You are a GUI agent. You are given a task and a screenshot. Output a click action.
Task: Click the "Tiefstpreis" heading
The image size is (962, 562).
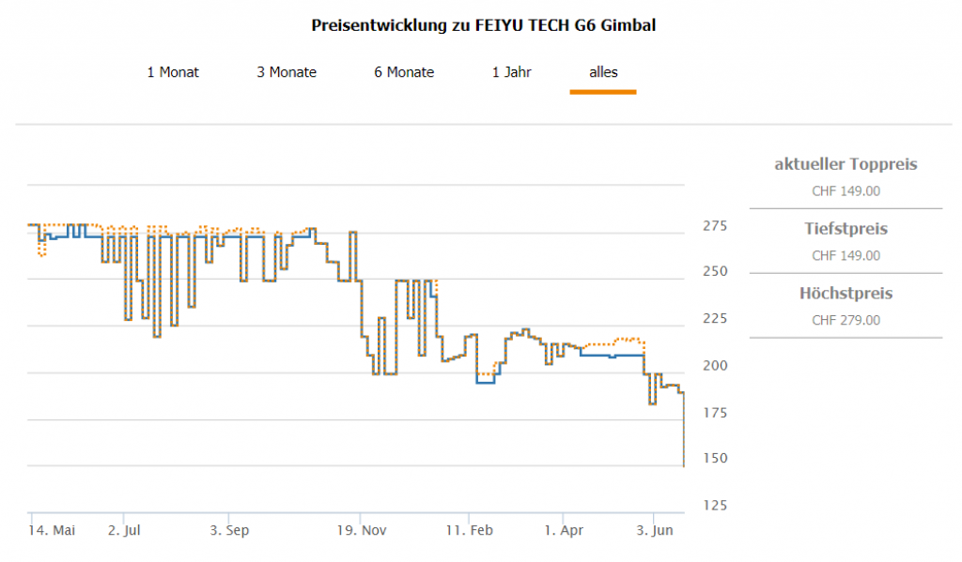[846, 229]
